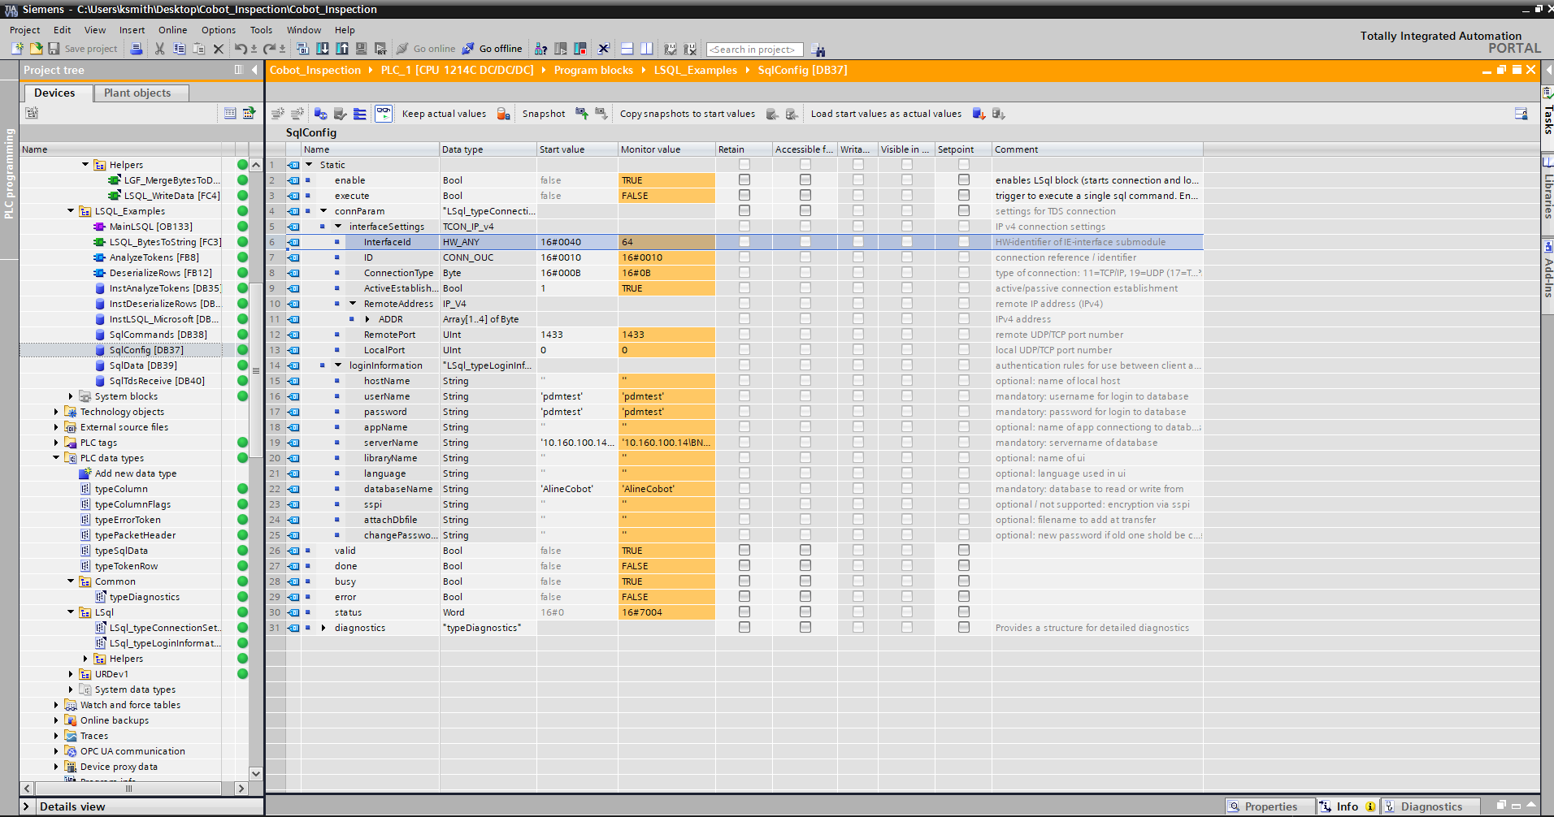This screenshot has height=817, width=1554.
Task: Click Split editor horizontally icon
Action: [627, 50]
